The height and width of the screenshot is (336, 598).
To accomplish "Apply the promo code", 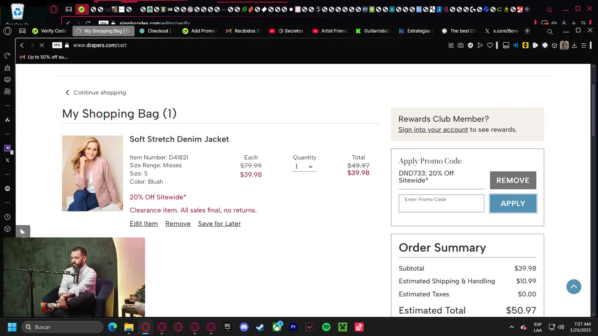I will coord(513,203).
